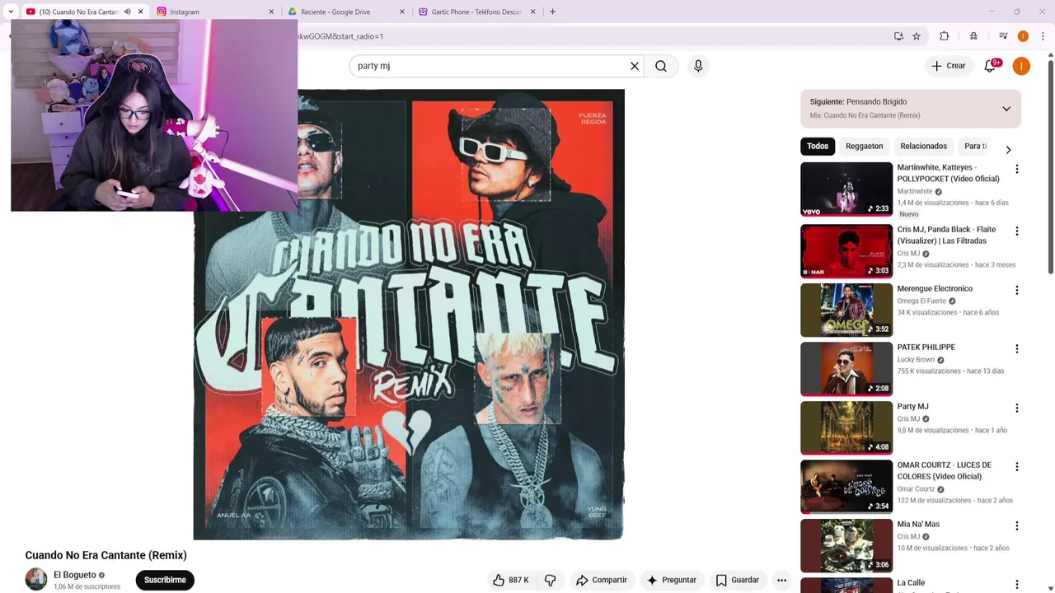Close the Google Drive tab
The width and height of the screenshot is (1055, 593).
click(x=402, y=12)
